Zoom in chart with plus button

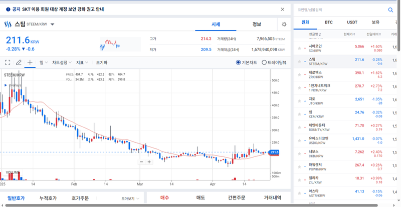pos(149,162)
